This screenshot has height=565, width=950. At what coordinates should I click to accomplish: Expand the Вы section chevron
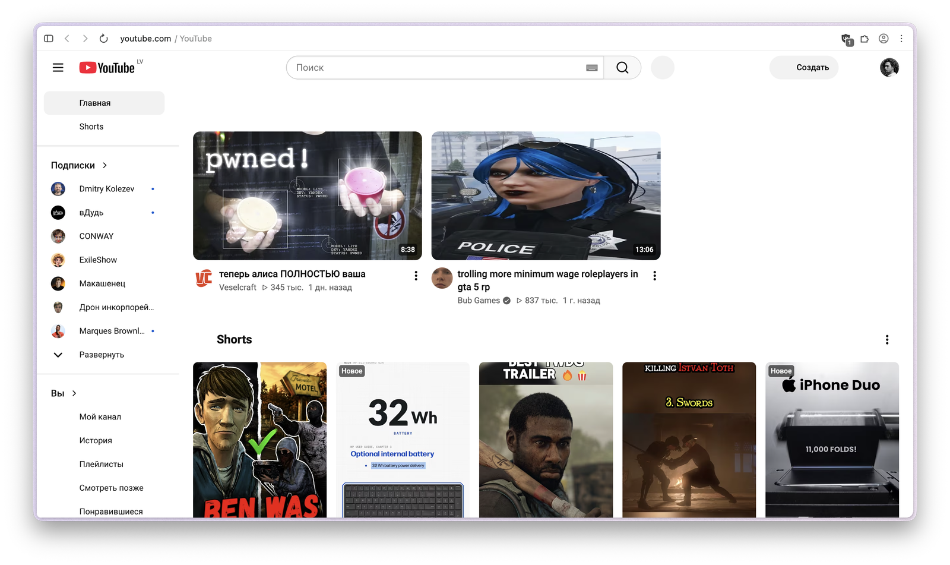point(74,393)
